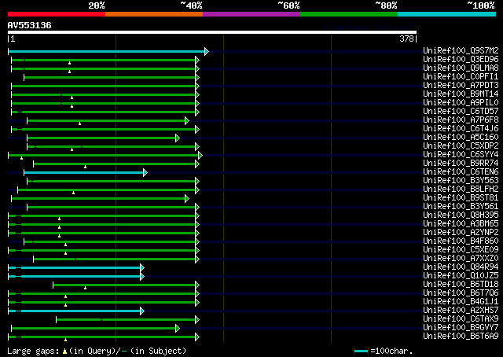Select the UniRef100_Q9LMA8 label
This screenshot has height=357, width=503.
[x=461, y=68]
